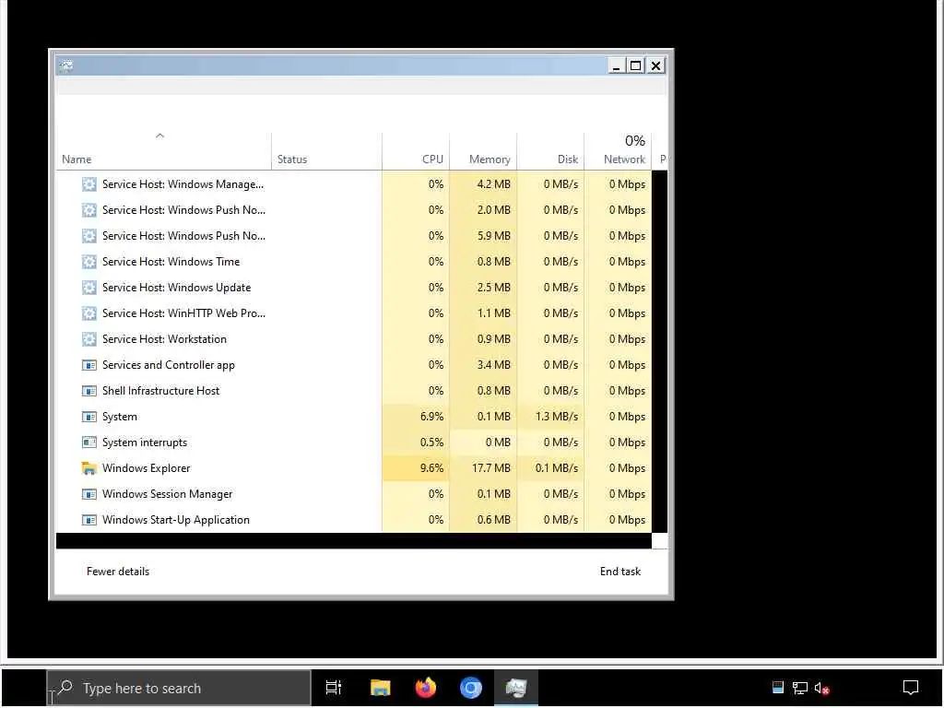Minimize the Task Manager window
Viewport: 944px width, 708px height.
coord(615,65)
